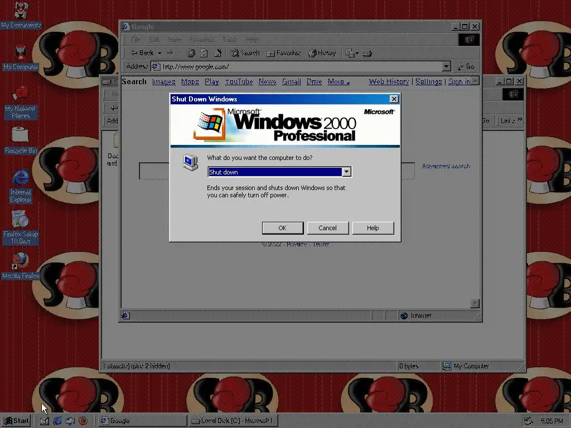
Task: Close the Shut Down Windows dialog
Action: 394,99
